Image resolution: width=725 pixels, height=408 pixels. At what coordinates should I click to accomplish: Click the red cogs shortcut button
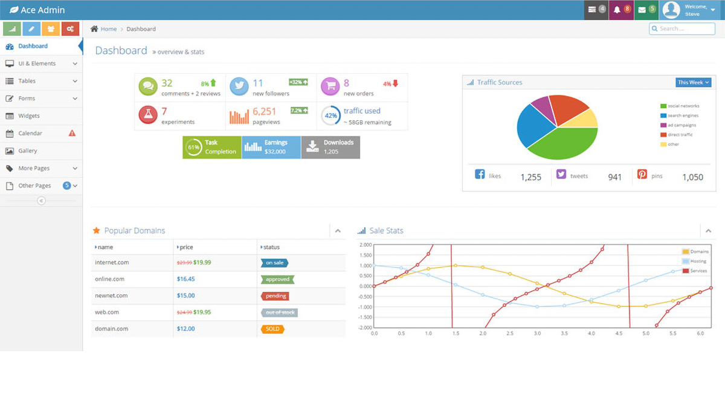click(x=70, y=28)
